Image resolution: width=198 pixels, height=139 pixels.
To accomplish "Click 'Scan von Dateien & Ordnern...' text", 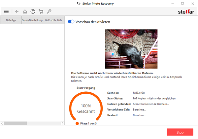I will click(x=151, y=104).
